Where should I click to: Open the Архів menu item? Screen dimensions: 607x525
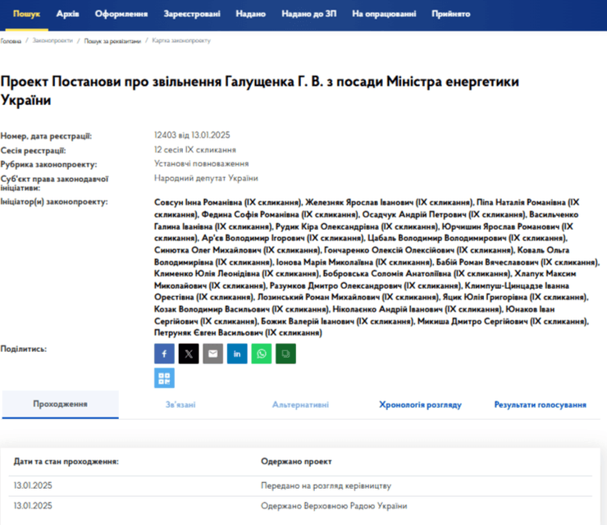68,15
